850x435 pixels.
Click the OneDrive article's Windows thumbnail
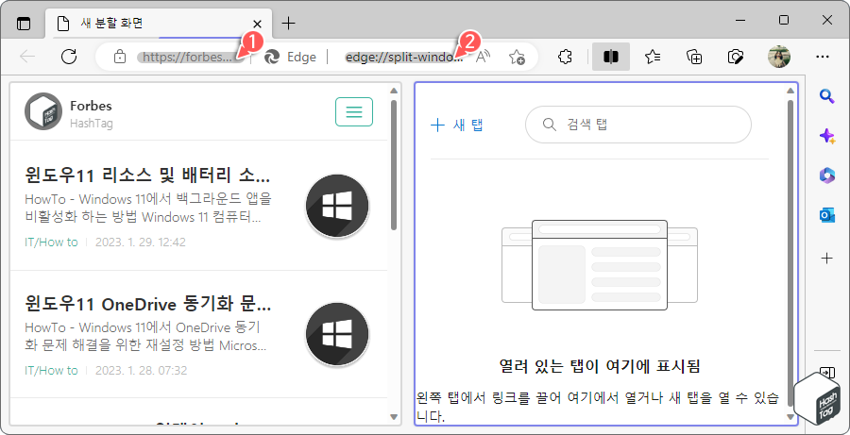[x=337, y=335]
